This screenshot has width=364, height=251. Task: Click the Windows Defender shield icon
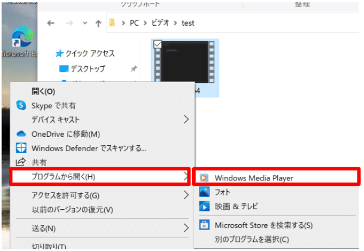point(21,148)
